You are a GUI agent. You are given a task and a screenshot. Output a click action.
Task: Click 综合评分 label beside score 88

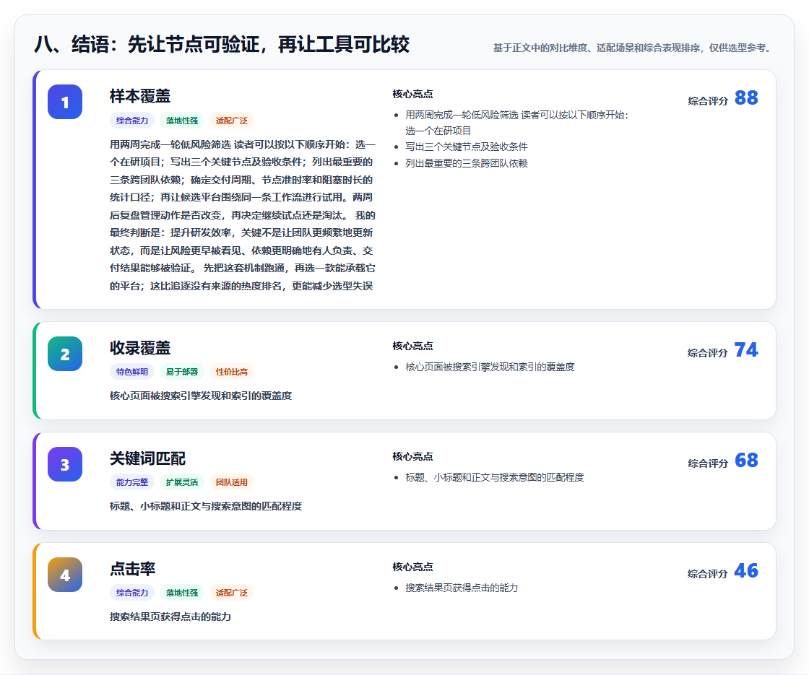708,101
